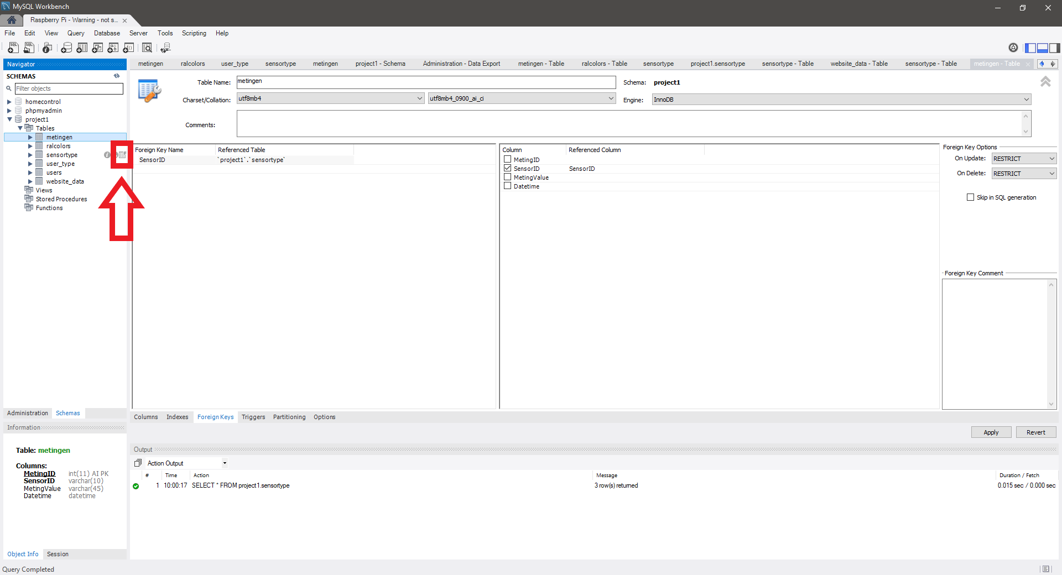Go to the Workbench home tab
Viewport: 1062px width, 575px height.
(12, 20)
